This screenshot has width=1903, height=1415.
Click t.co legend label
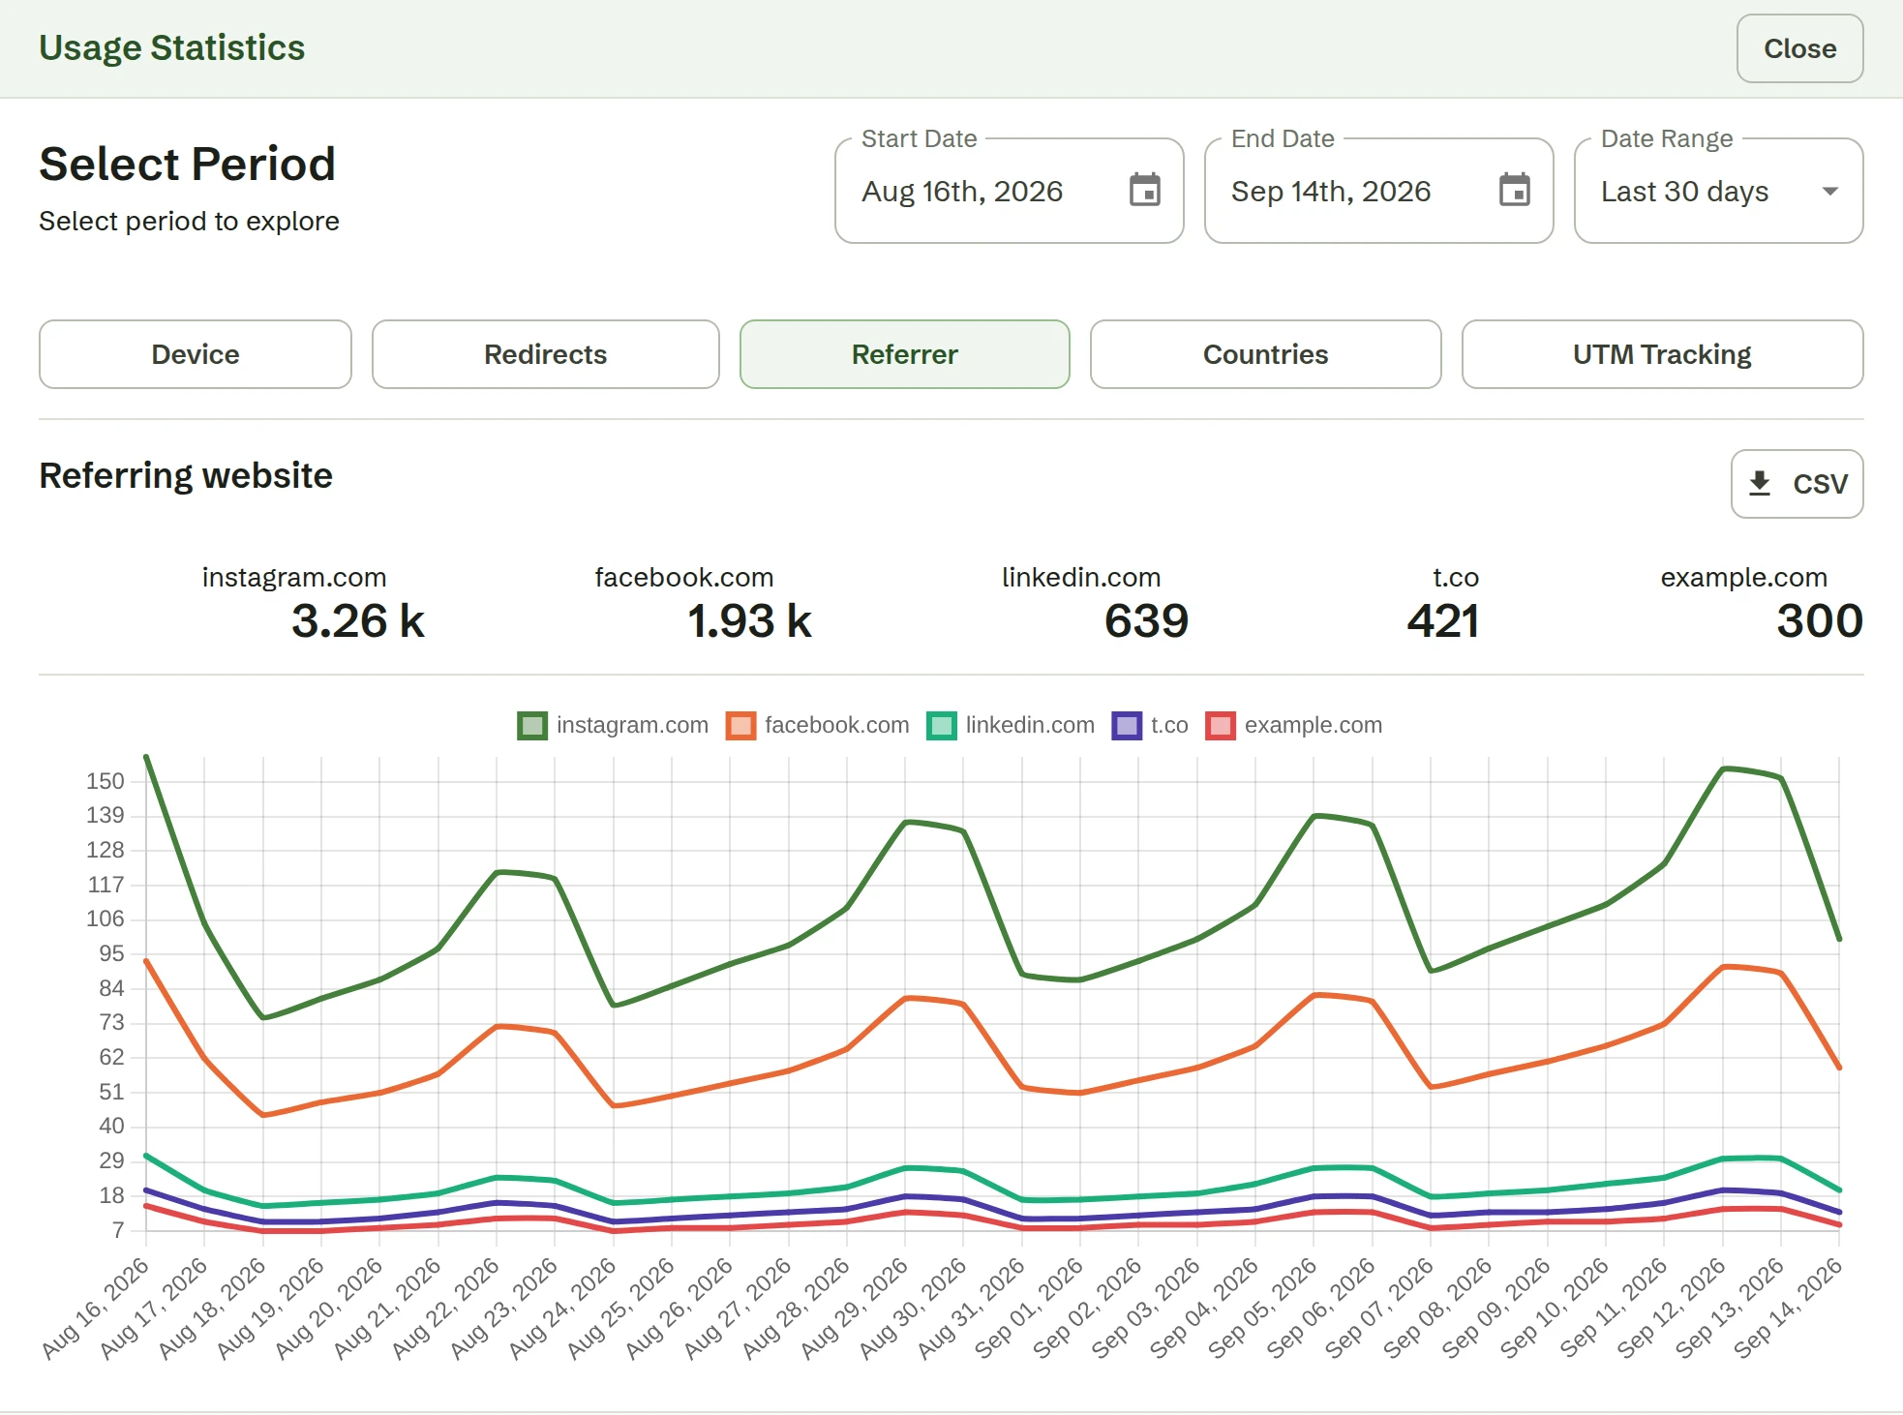pyautogui.click(x=1169, y=725)
